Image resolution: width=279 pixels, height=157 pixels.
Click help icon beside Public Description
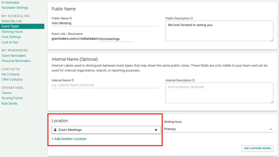point(192,18)
